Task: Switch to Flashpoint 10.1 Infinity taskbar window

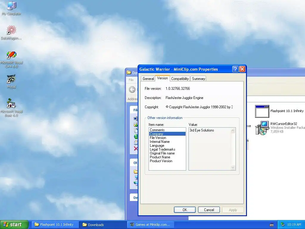Action: (x=55, y=225)
